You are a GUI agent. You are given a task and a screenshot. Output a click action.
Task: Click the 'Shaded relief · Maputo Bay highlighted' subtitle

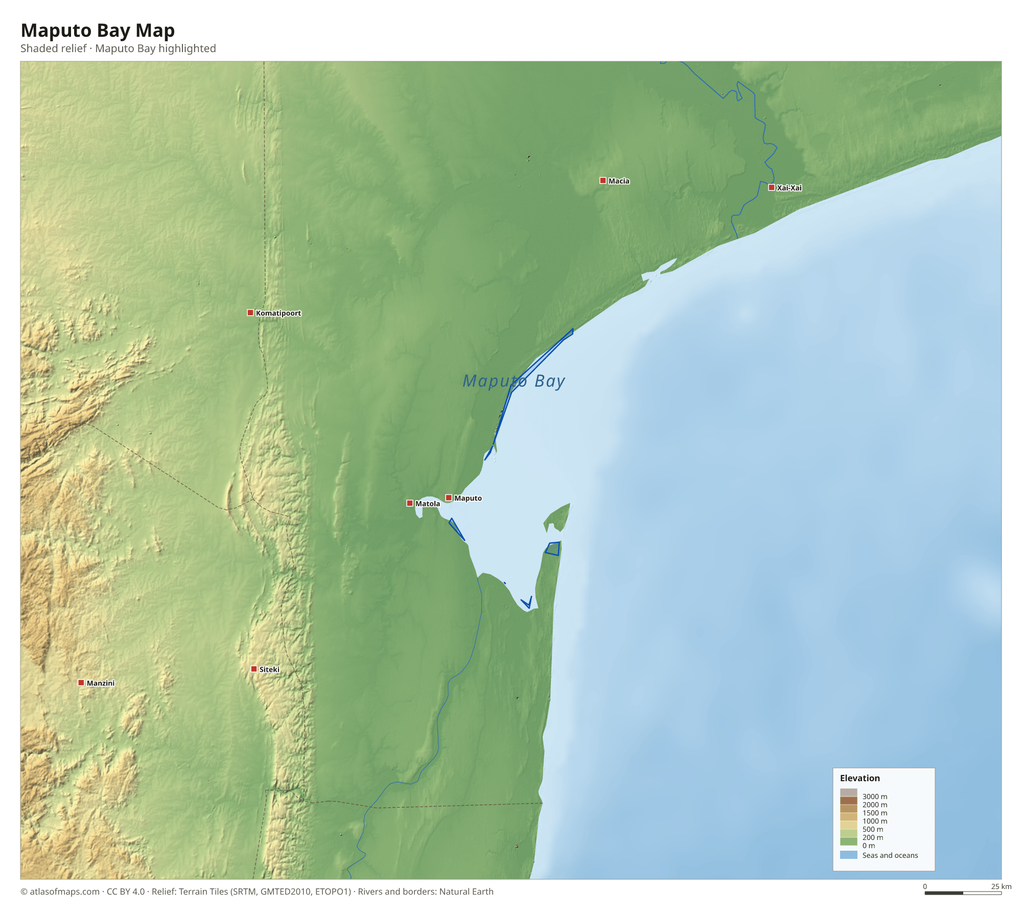point(118,49)
